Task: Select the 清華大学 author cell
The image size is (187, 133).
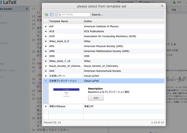Action: coord(124,106)
